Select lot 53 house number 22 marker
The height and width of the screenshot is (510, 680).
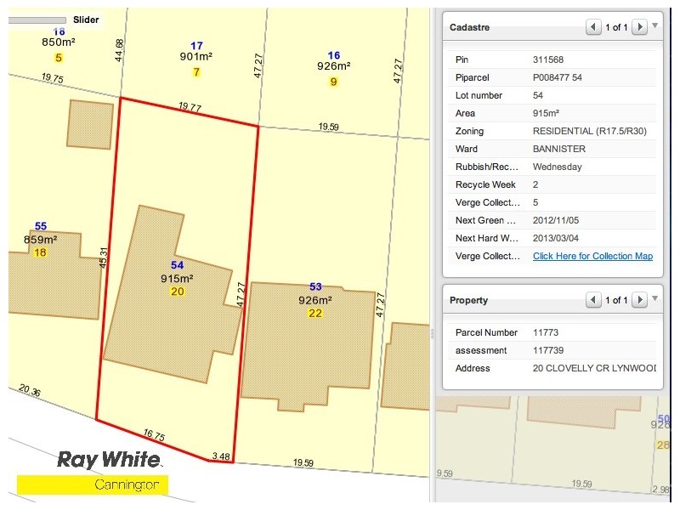[315, 314]
